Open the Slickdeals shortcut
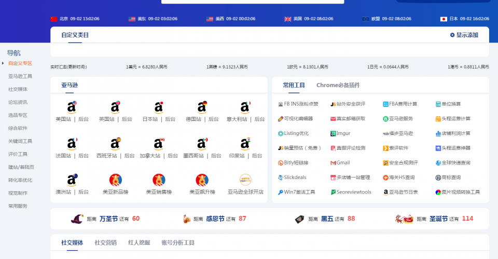The height and width of the screenshot is (259, 498). point(291,178)
